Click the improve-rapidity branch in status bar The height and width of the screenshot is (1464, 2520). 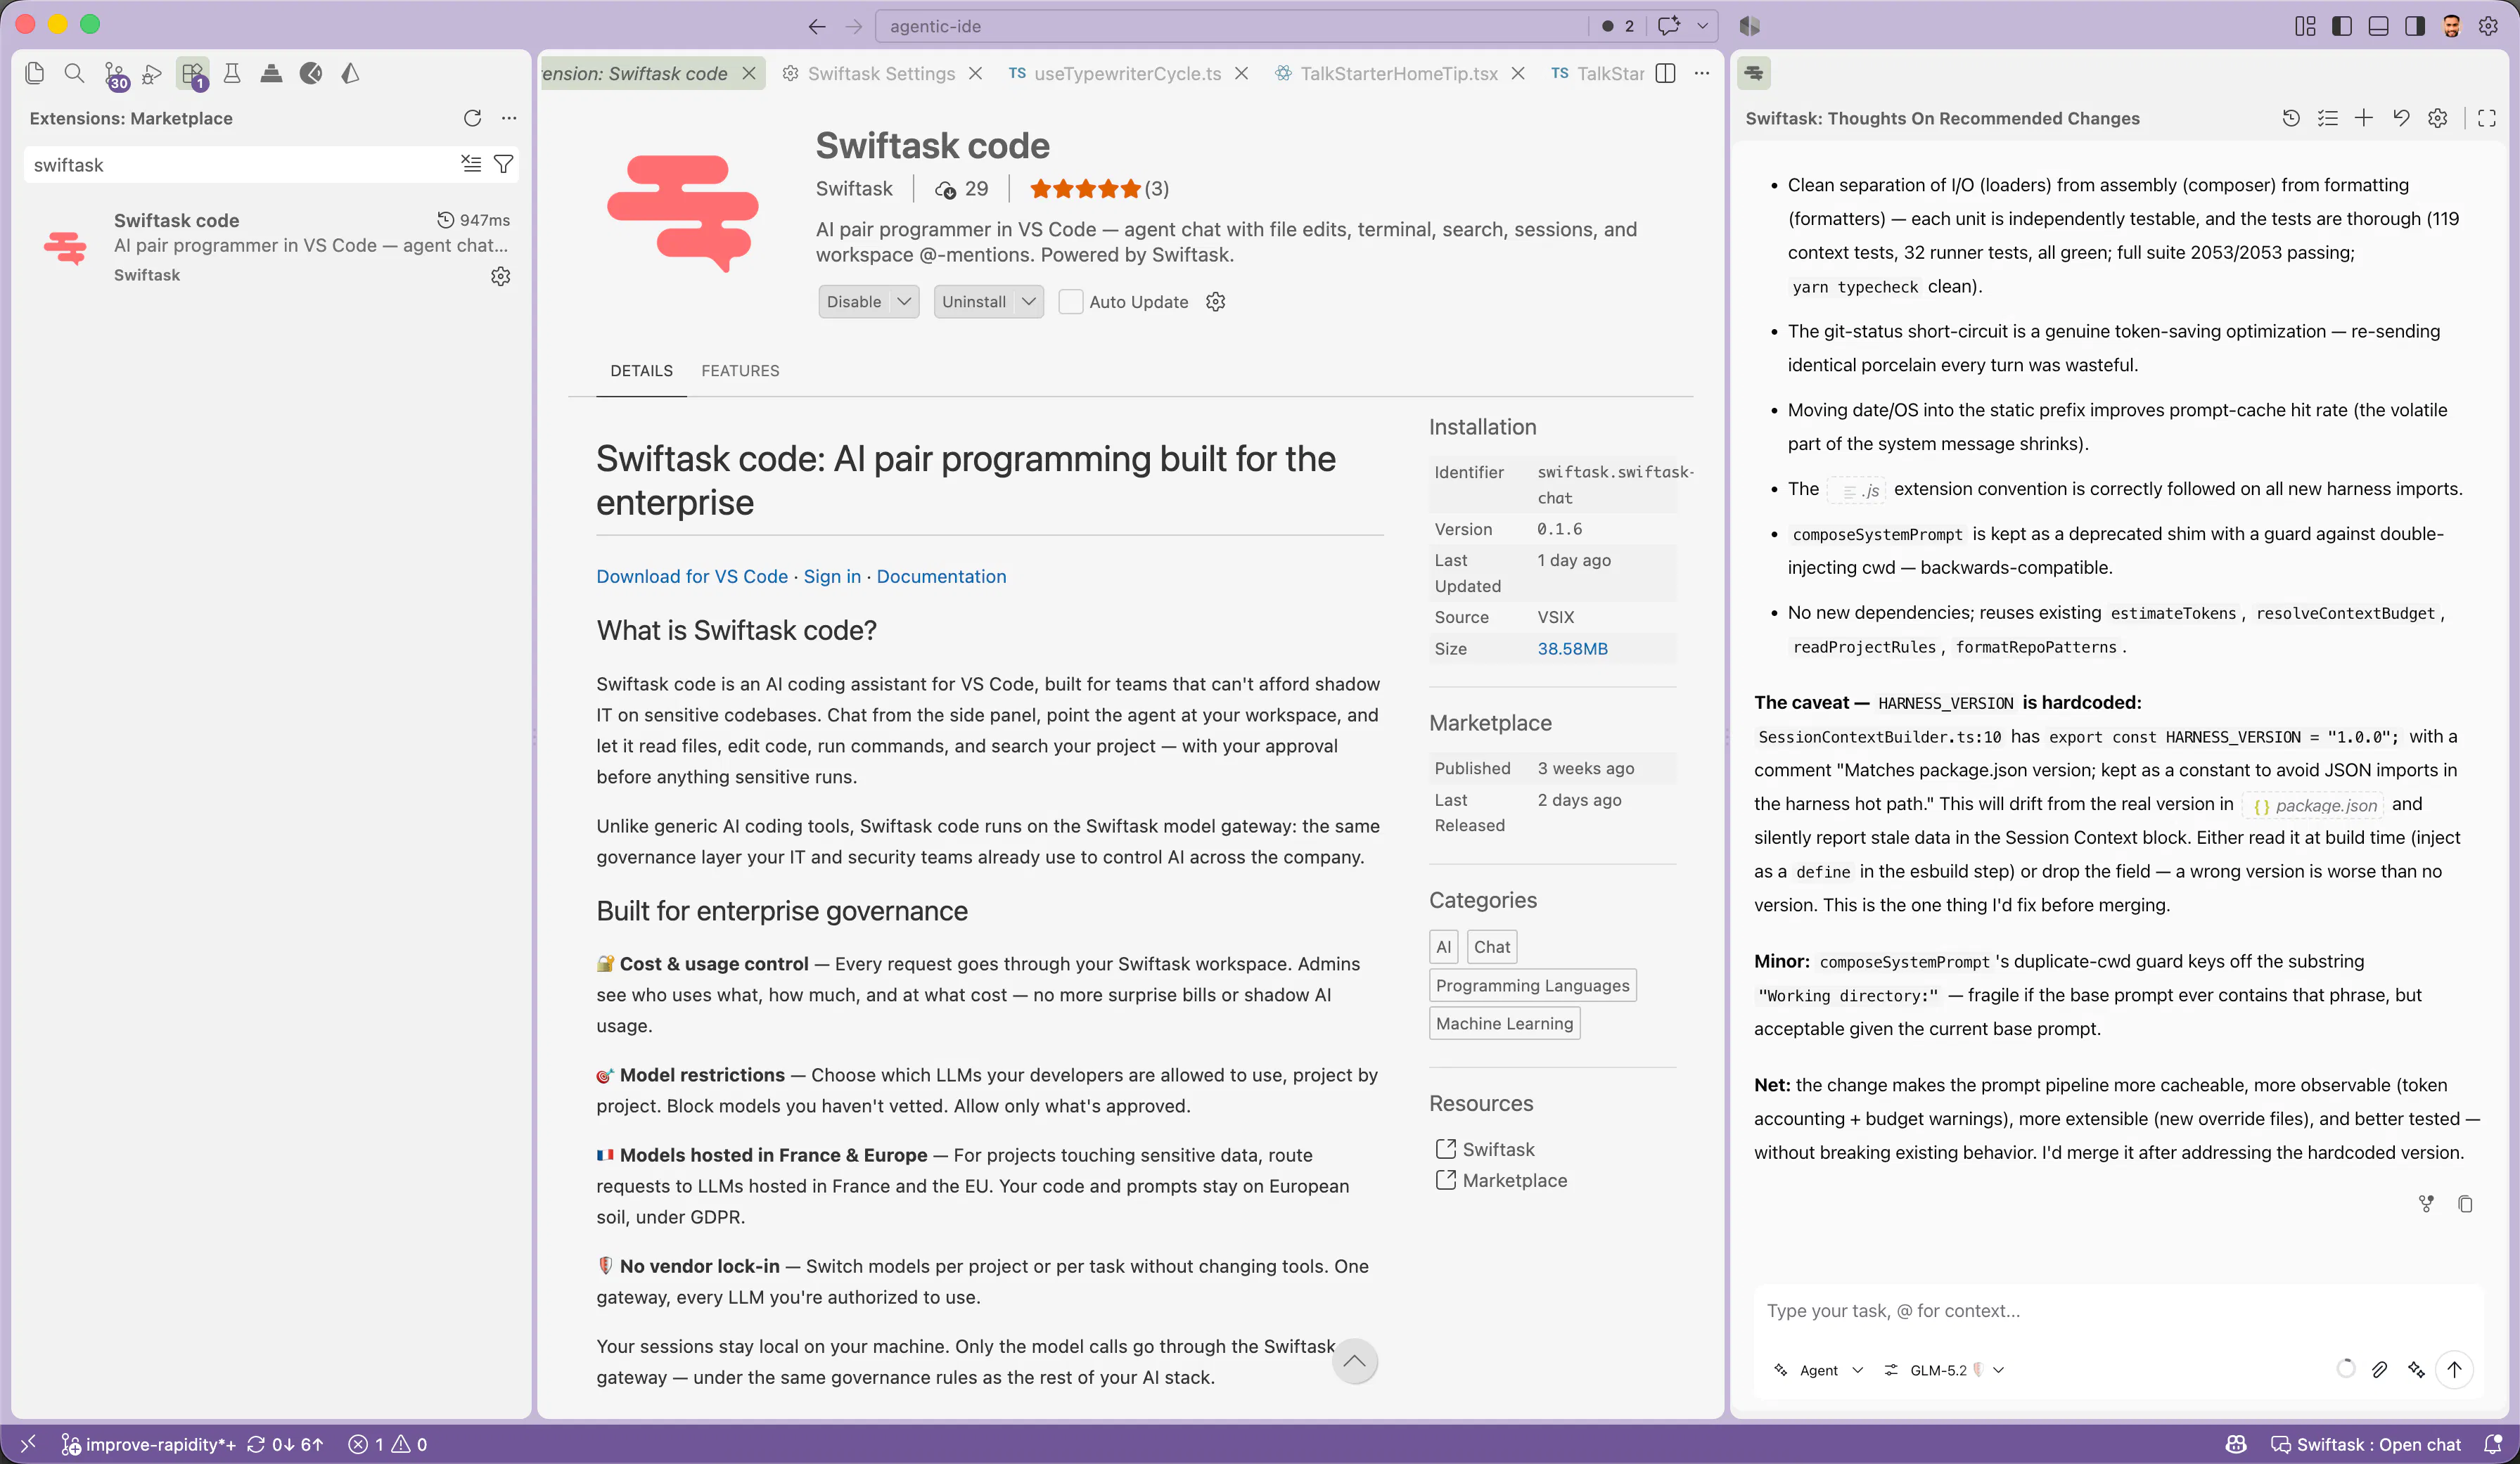click(149, 1444)
